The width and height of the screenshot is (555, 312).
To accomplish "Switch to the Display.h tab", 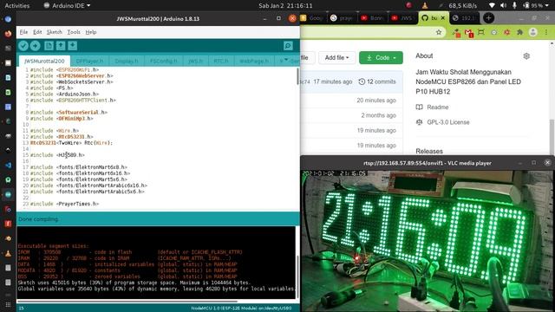I will (x=127, y=61).
